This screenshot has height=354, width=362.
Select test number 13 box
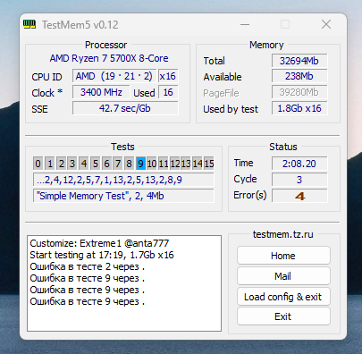pyautogui.click(x=186, y=164)
